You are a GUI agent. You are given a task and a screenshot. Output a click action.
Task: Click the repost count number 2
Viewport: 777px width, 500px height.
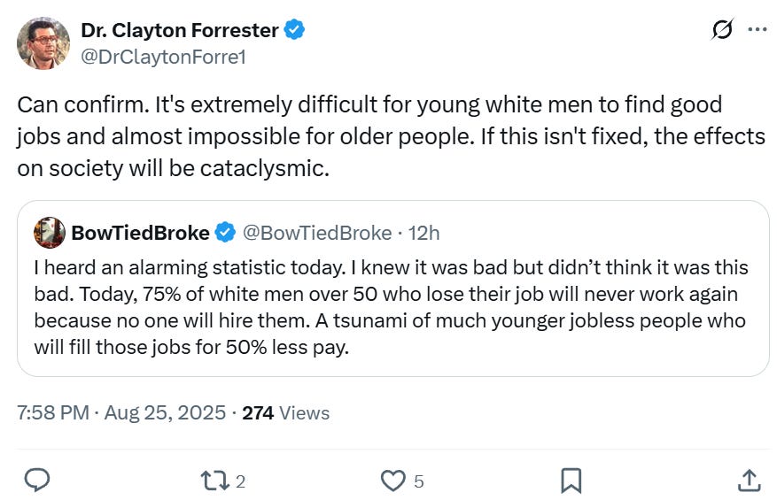coord(241,481)
